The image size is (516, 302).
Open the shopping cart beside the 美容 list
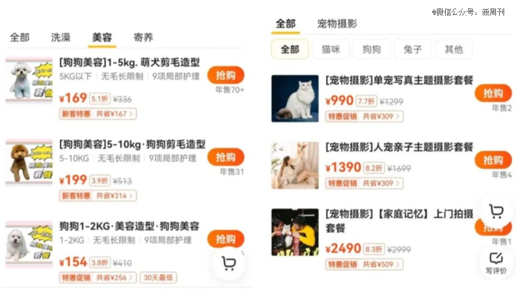(x=229, y=263)
